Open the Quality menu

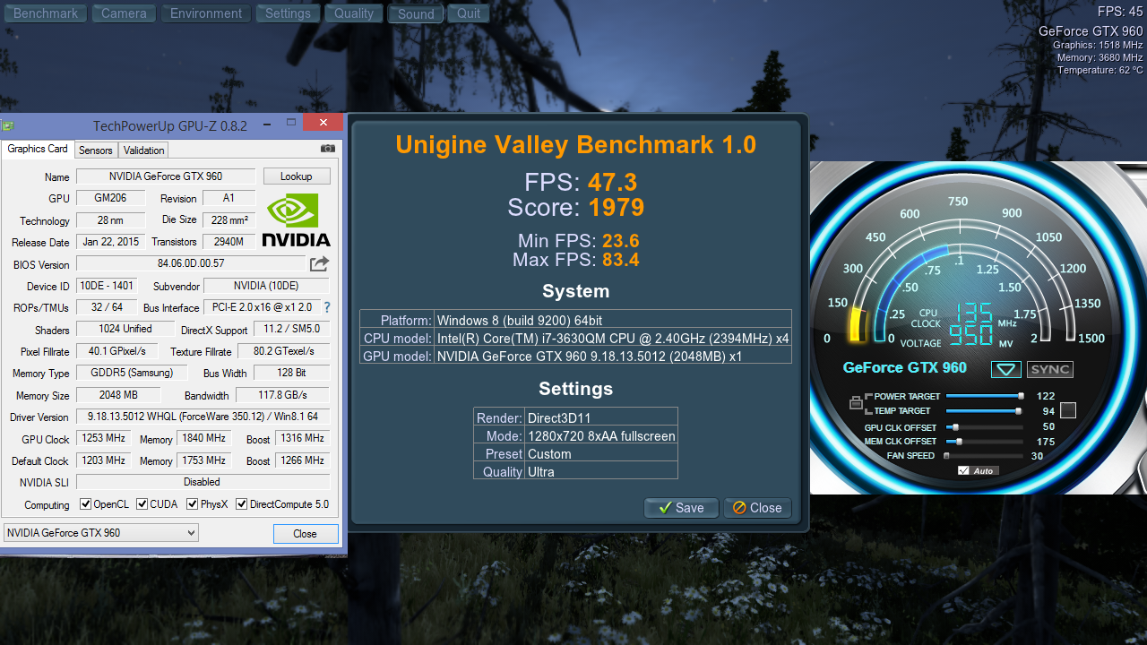pos(354,13)
